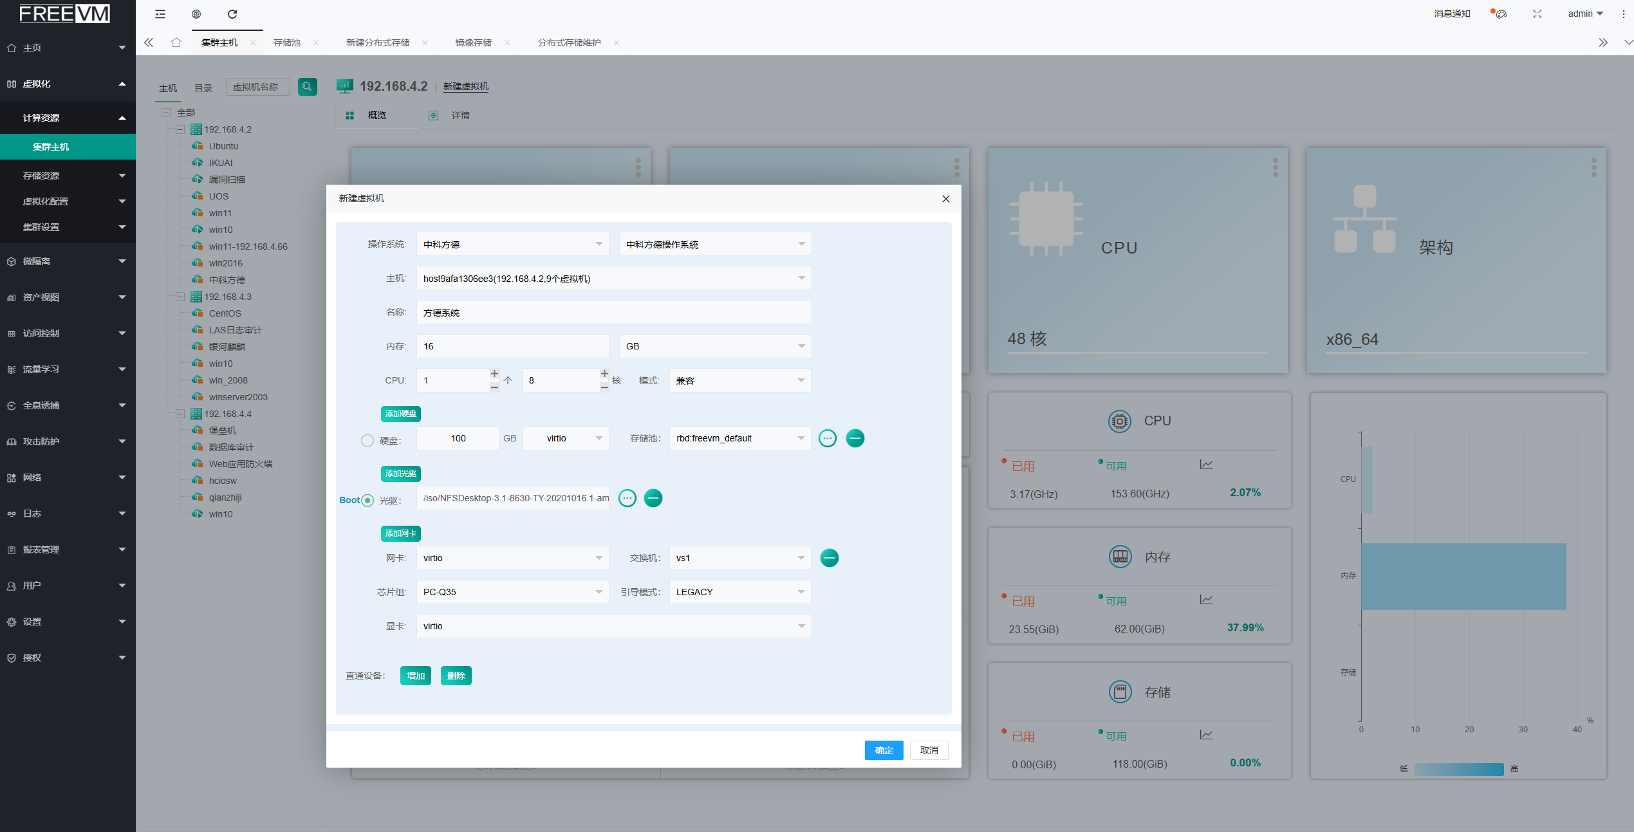The width and height of the screenshot is (1634, 832).
Task: Click the VM name field containing 方德系统
Action: [613, 313]
